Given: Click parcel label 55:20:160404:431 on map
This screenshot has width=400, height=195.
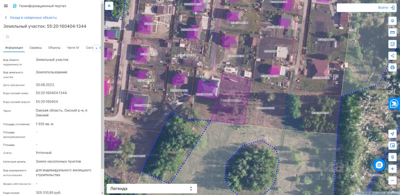Looking at the screenshot, I should click(x=113, y=152).
